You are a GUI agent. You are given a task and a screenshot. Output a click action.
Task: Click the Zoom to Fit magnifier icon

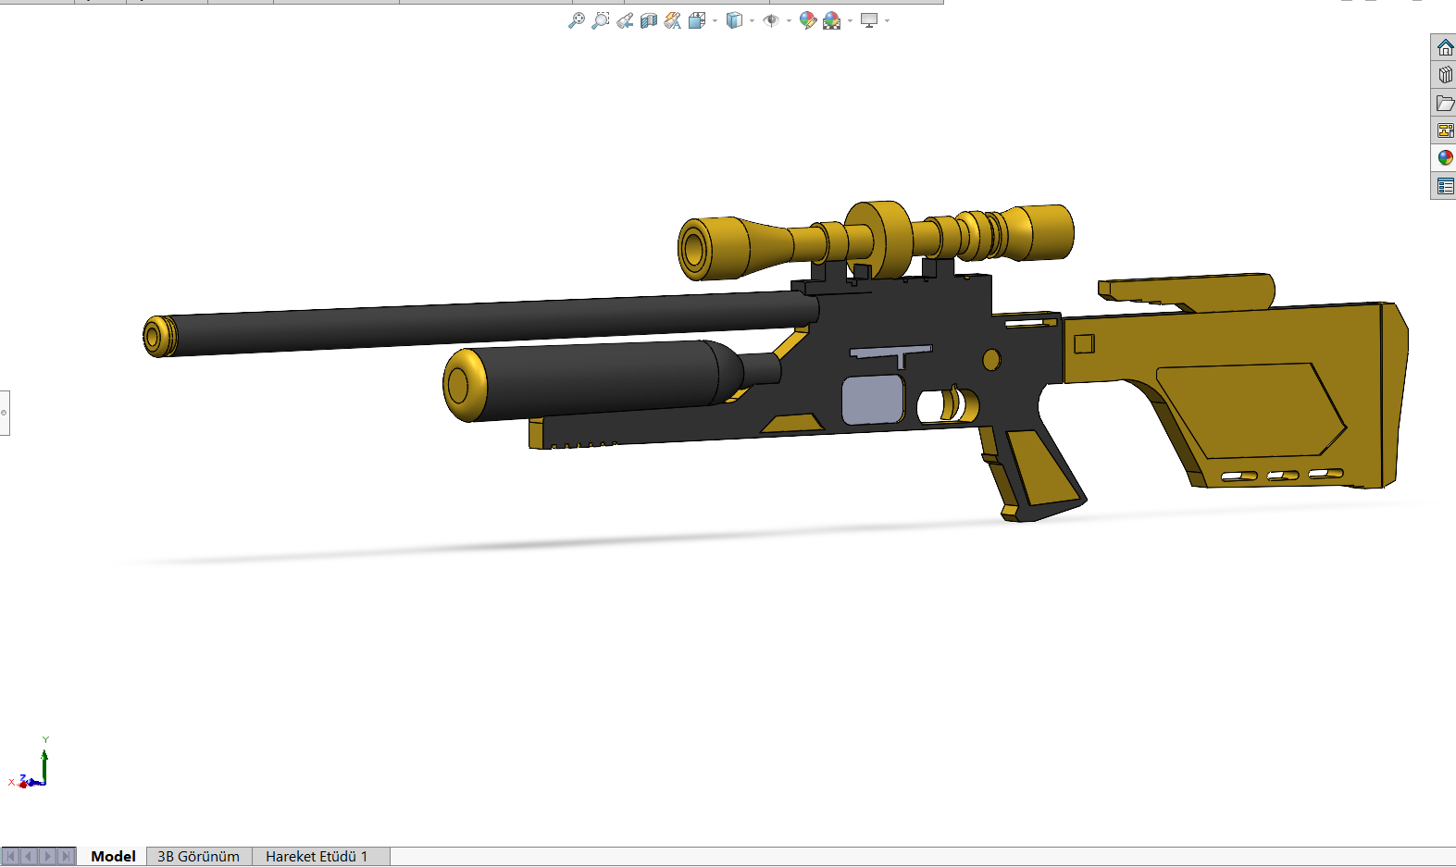pyautogui.click(x=577, y=20)
